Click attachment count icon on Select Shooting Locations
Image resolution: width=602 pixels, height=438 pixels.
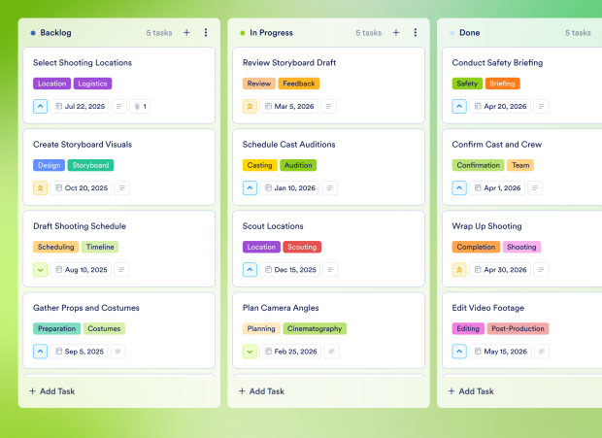point(140,107)
